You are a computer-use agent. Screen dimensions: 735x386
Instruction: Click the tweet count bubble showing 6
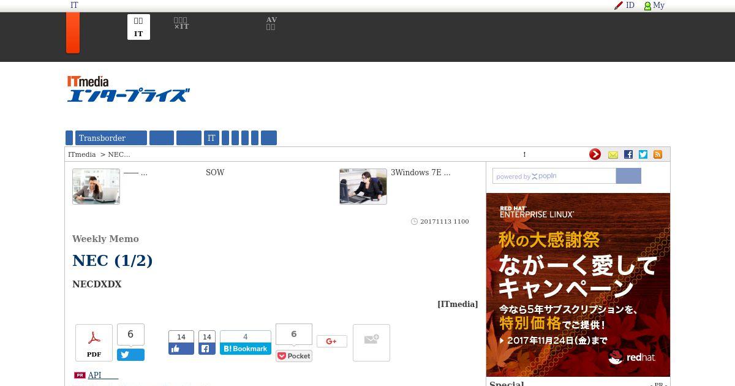pyautogui.click(x=130, y=335)
